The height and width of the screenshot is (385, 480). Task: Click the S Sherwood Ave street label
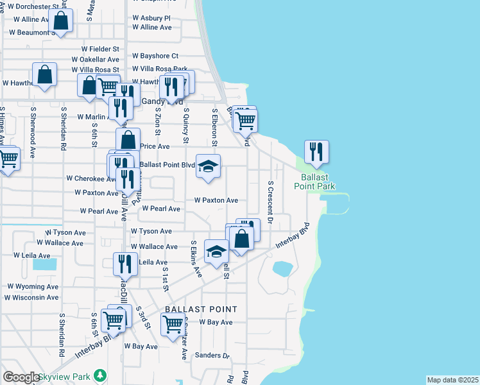point(33,133)
